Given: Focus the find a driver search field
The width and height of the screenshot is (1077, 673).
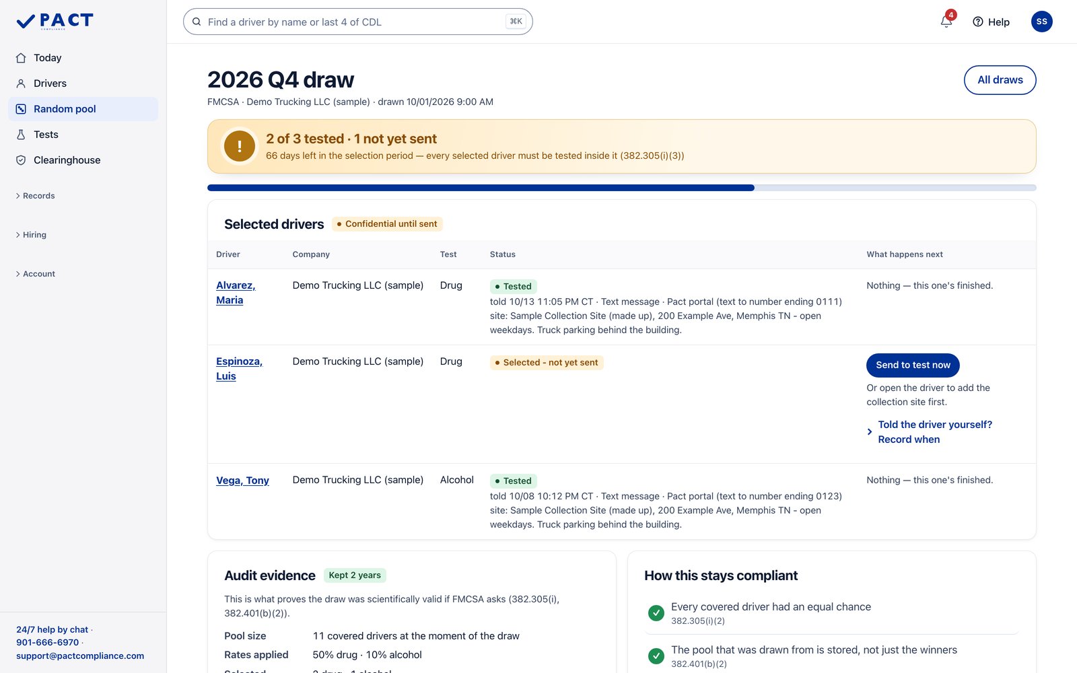Looking at the screenshot, I should pyautogui.click(x=358, y=22).
